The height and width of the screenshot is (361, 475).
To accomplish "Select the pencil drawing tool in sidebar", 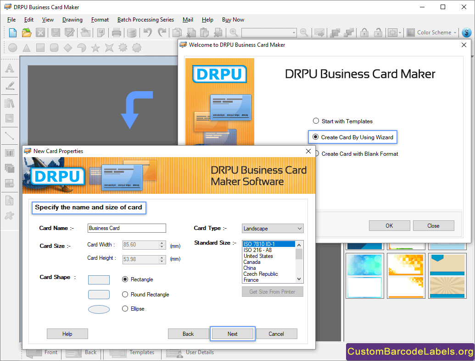I will (x=10, y=86).
